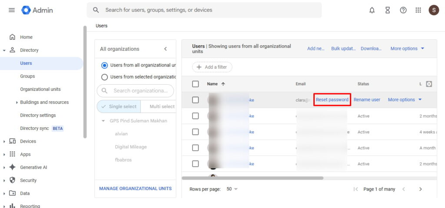
Task: Click the Reset password link
Action: (332, 99)
